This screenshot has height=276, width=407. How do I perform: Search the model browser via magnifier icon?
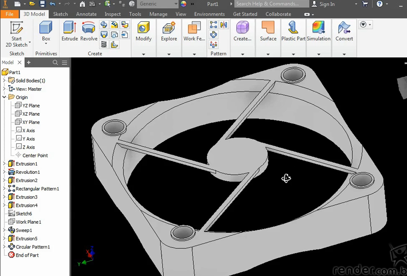click(x=55, y=62)
